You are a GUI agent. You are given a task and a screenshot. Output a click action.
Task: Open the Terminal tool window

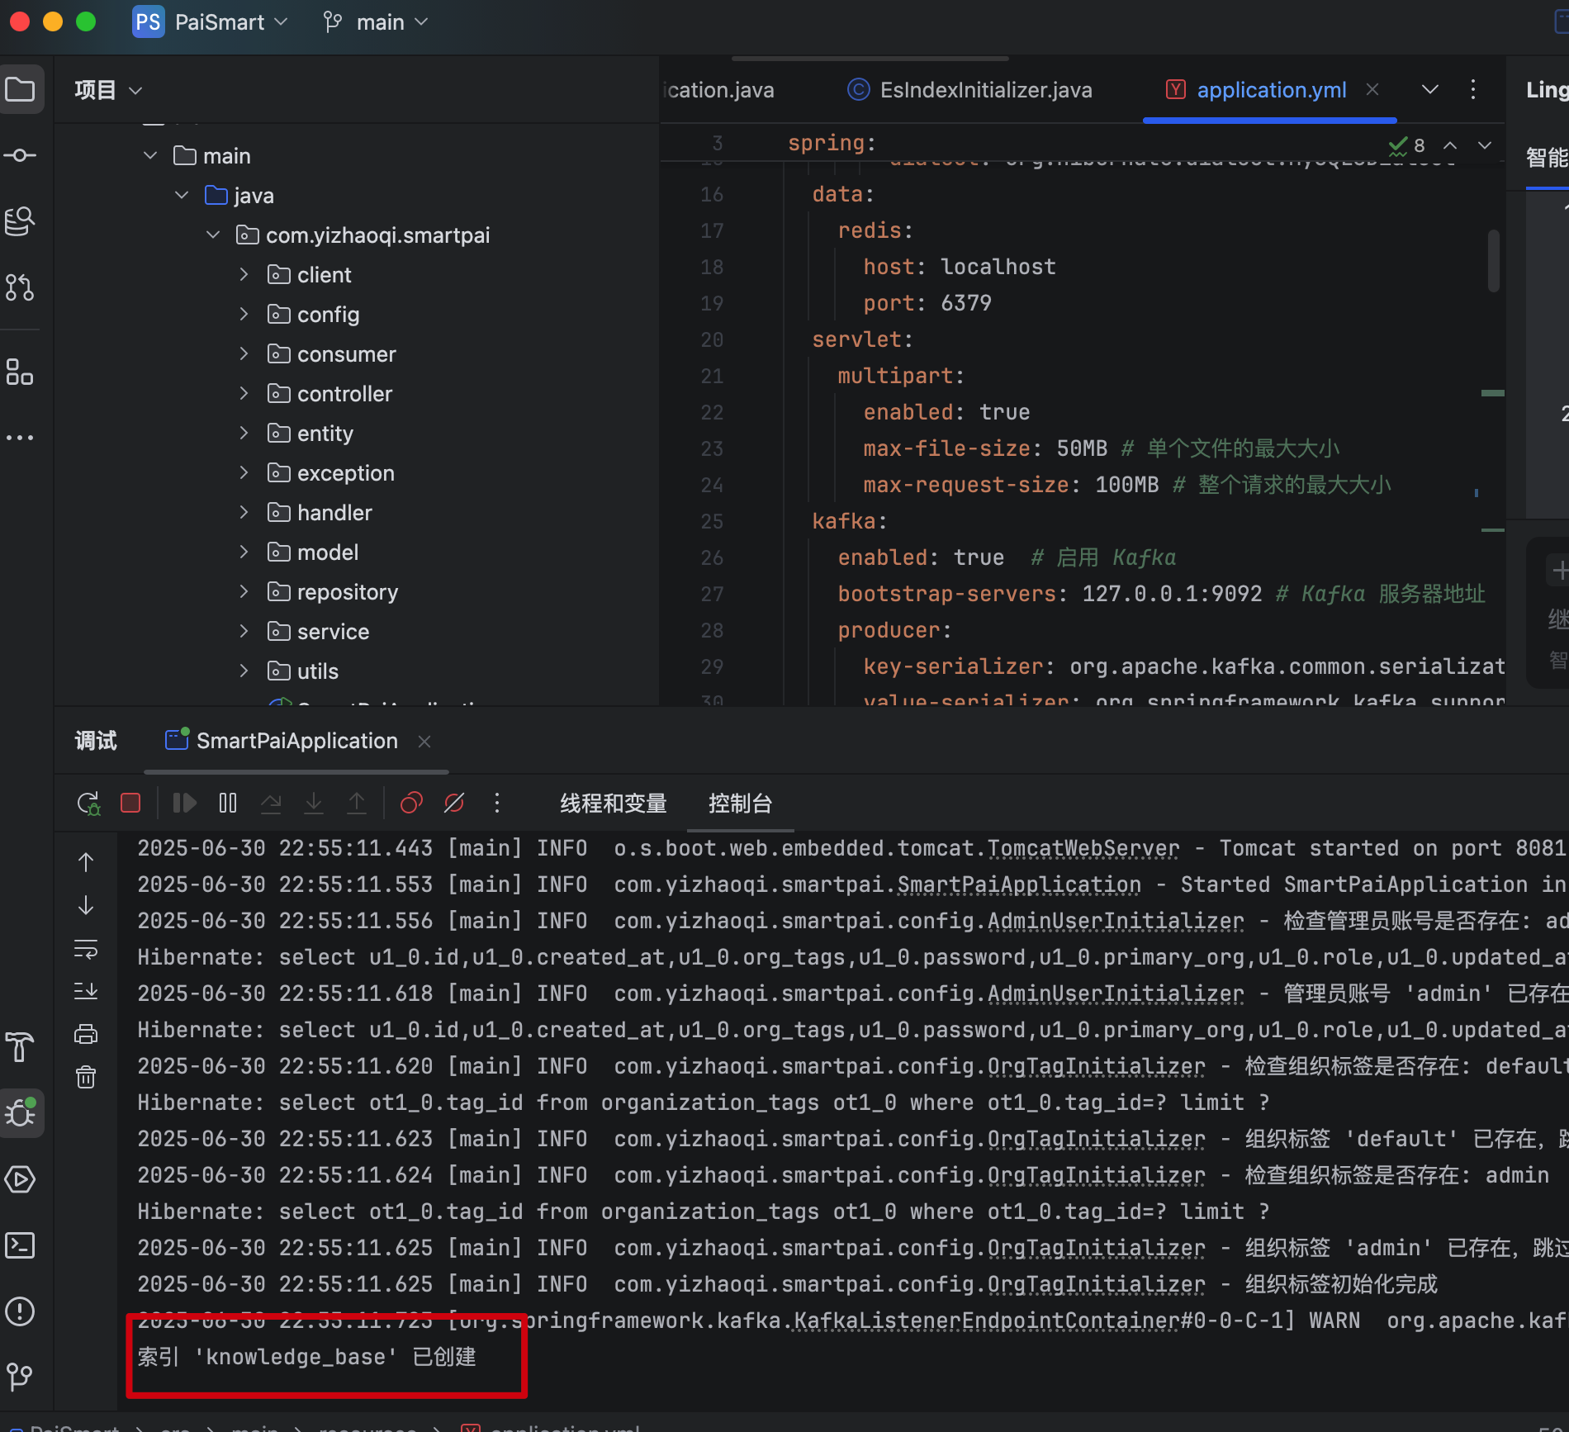point(21,1245)
